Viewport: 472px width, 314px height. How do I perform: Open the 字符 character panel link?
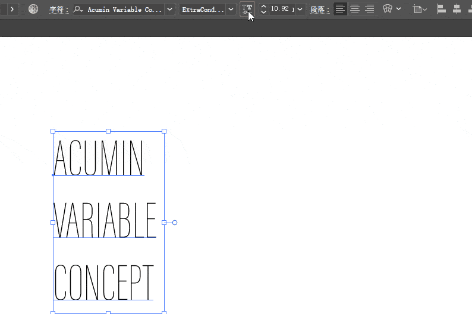59,9
